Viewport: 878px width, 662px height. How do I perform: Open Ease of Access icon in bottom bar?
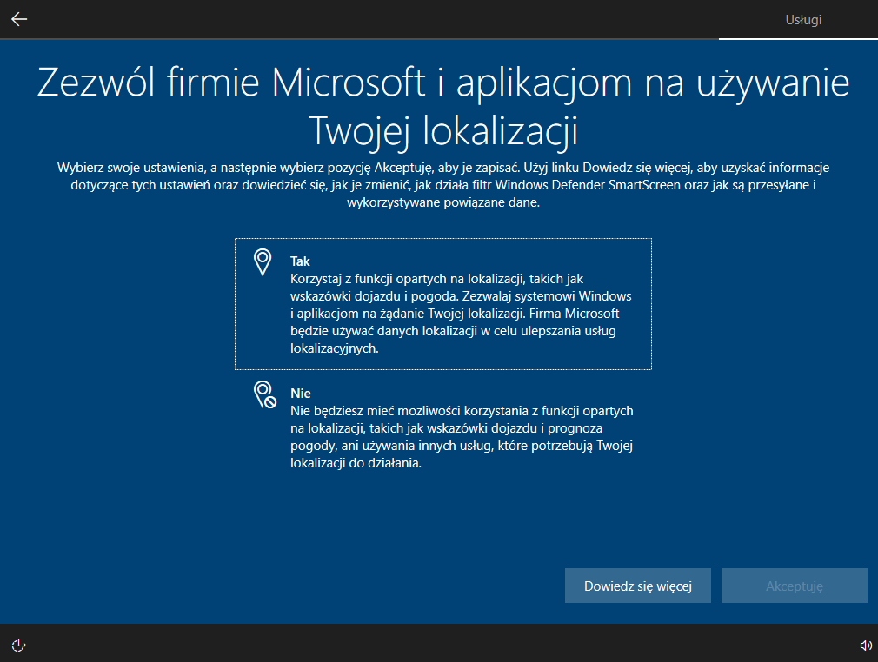tap(19, 645)
